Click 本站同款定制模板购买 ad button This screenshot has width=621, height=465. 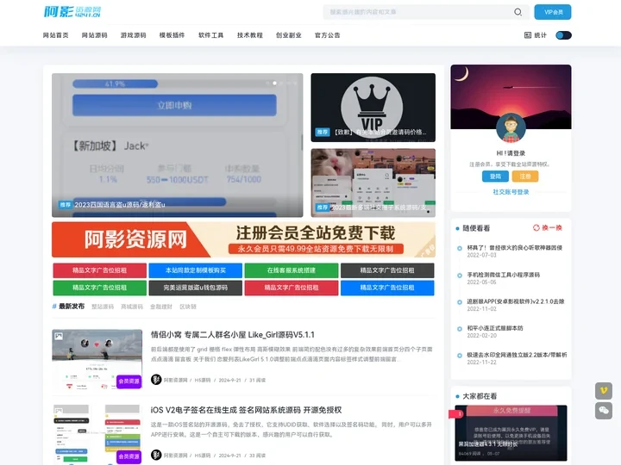[x=195, y=270]
